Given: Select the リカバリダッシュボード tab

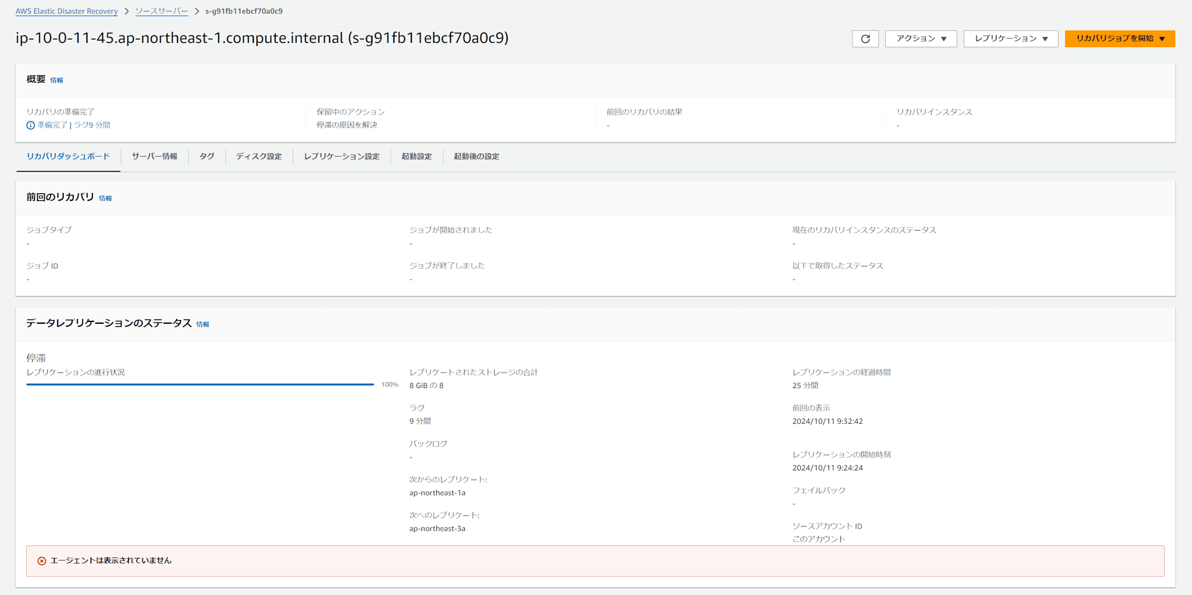Looking at the screenshot, I should click(68, 156).
